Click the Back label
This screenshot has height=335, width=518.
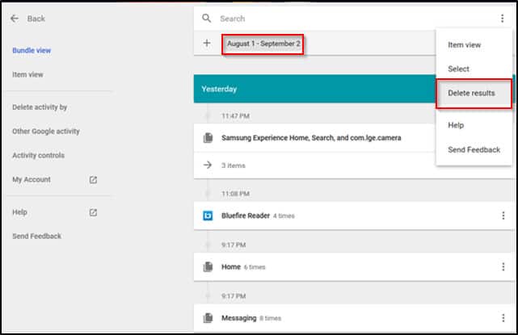pos(36,19)
